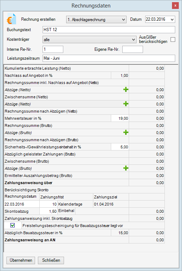Enable AusGIBer berücksichtigen checkbox
Viewport: 182px width, 271px height.
(173, 40)
